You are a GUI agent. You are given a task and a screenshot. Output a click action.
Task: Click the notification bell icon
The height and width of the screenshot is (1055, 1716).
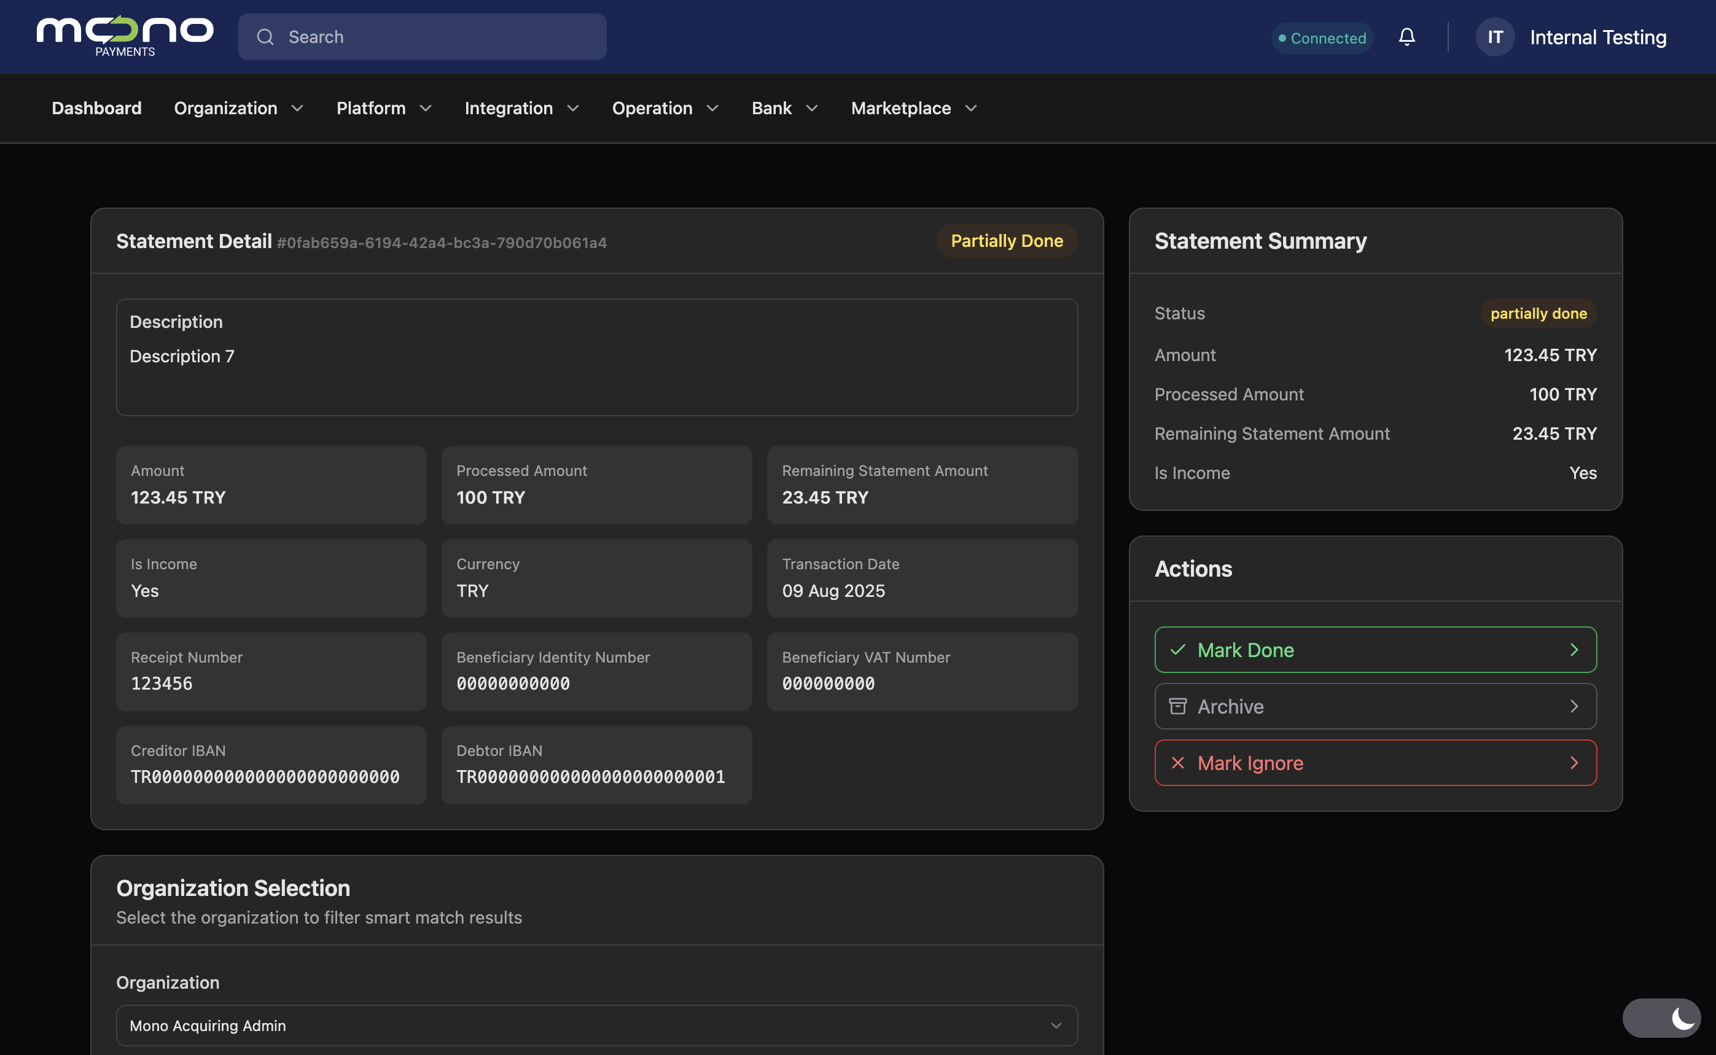tap(1406, 37)
